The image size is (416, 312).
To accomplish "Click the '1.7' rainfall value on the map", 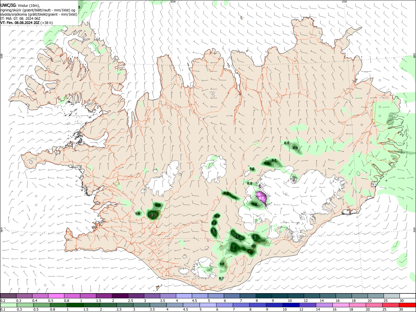I will pyautogui.click(x=218, y=216).
